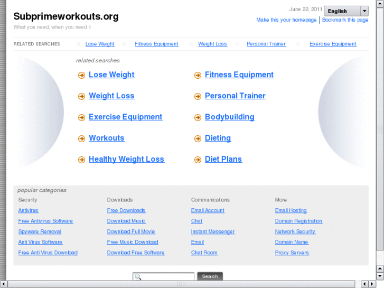
Task: Click the arrow icon beside Diet Plans
Action: pos(198,160)
